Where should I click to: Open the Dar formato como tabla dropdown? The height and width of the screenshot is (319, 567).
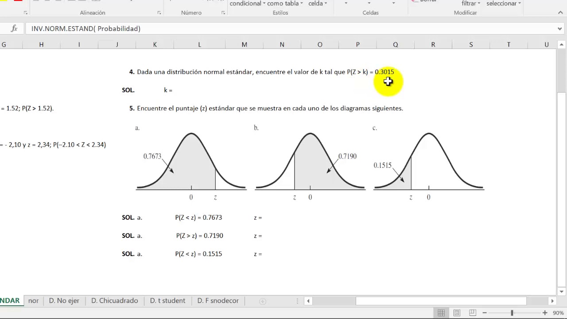[x=285, y=4]
